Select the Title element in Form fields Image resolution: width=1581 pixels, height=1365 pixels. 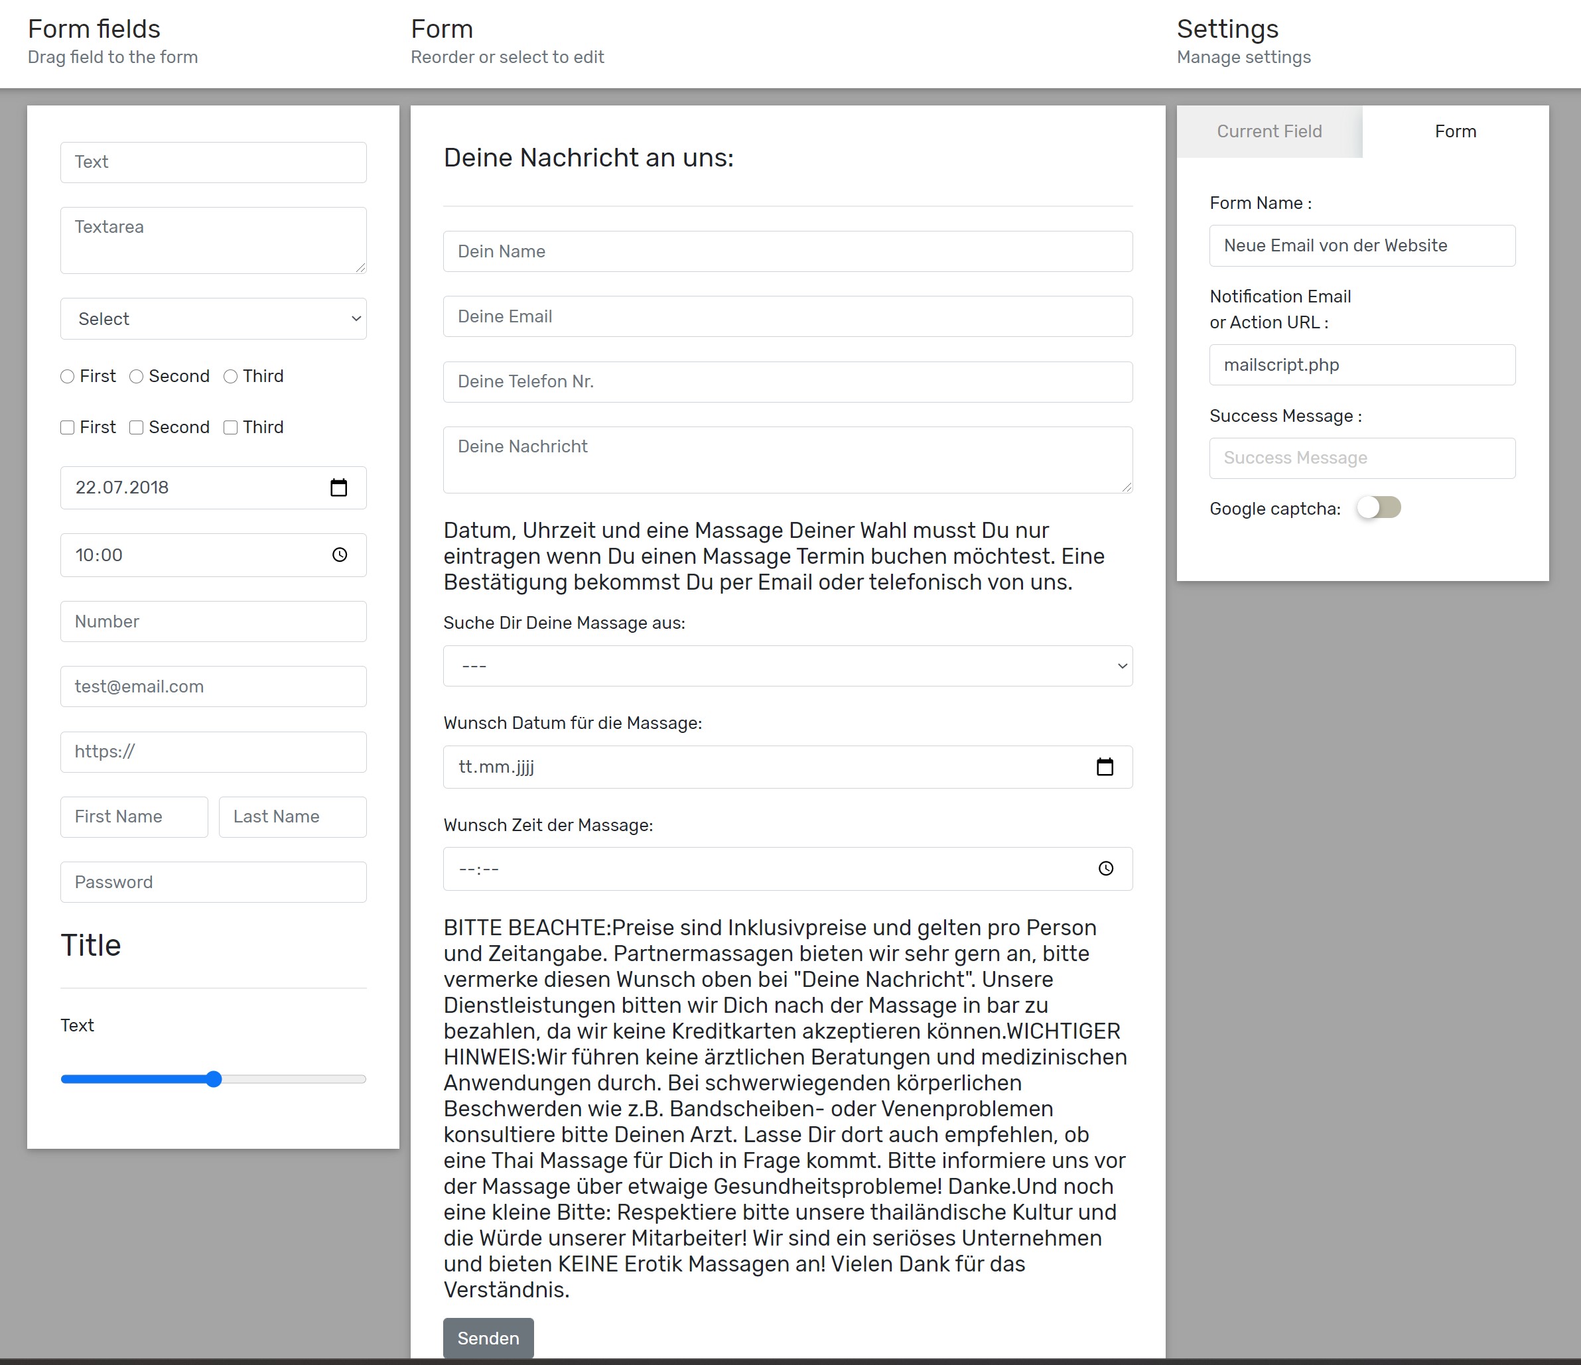92,945
